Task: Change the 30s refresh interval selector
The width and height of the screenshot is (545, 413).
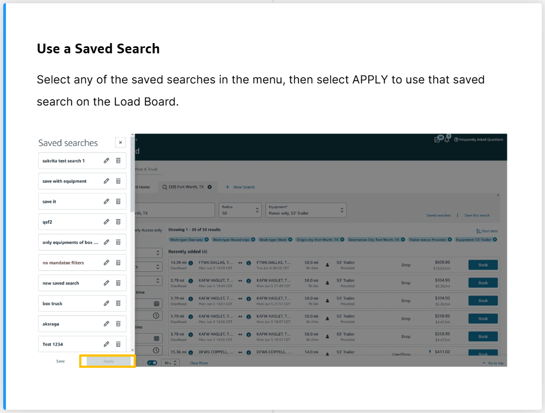Action: tap(171, 363)
